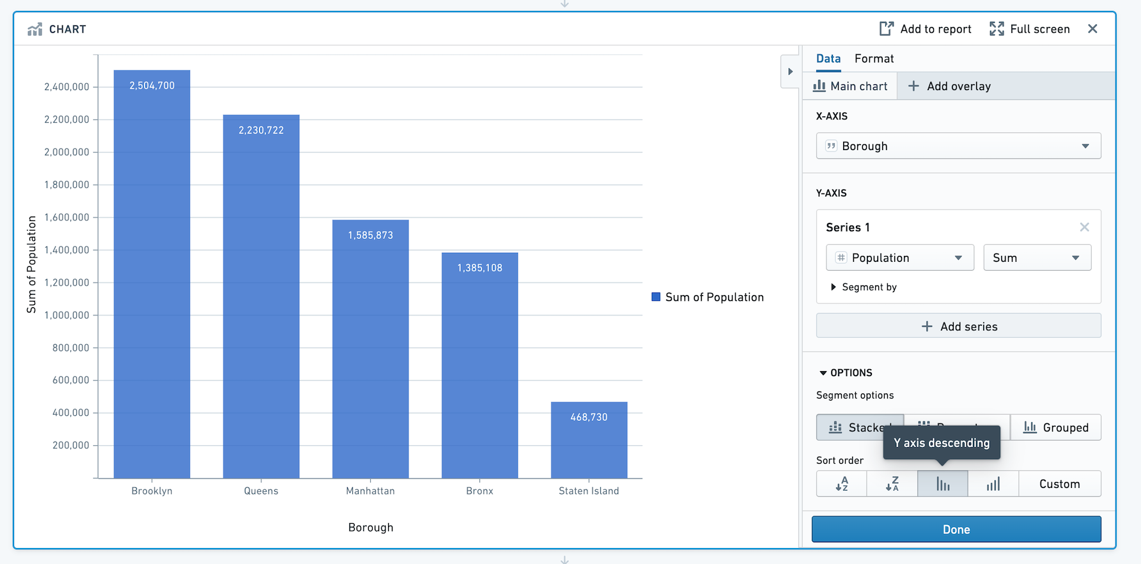Open the Sum aggregation dropdown

(1037, 258)
